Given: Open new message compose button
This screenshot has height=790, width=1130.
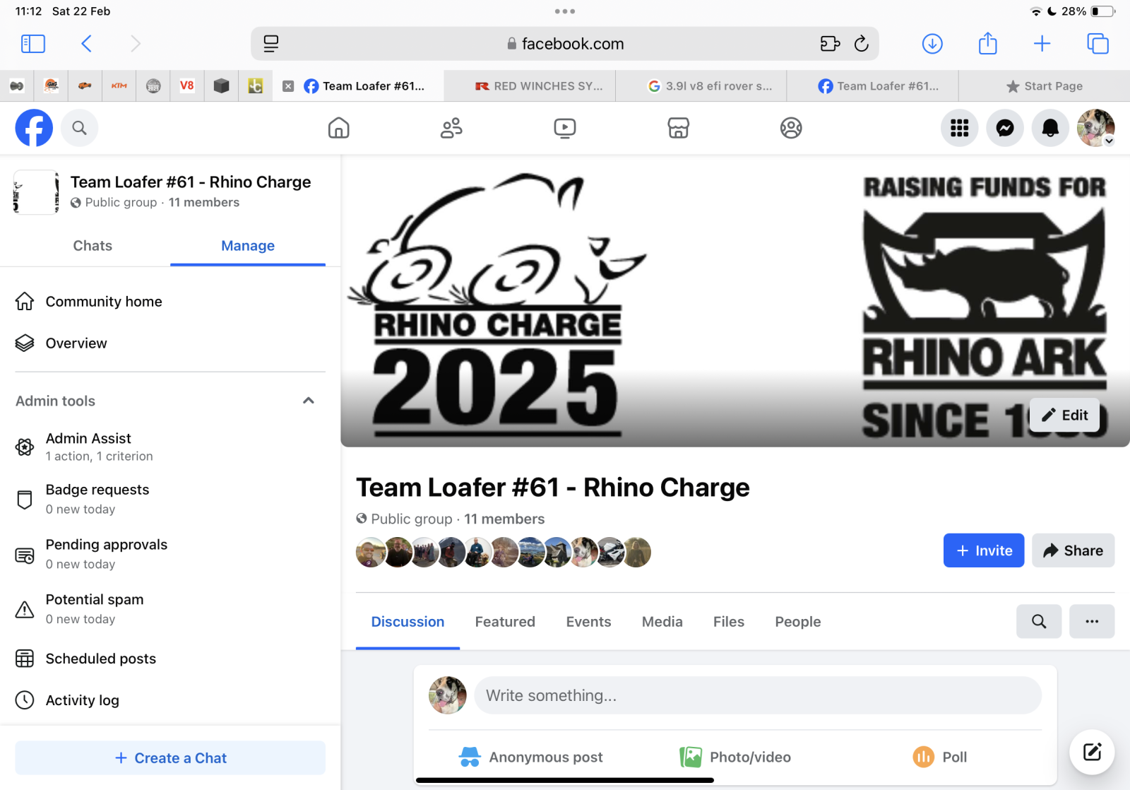Looking at the screenshot, I should point(1092,752).
